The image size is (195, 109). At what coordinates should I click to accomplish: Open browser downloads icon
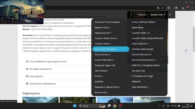(x=183, y=8)
